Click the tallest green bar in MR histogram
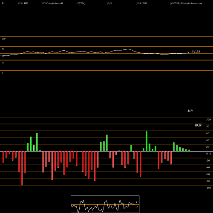Image resolution: width=213 pixels, height=213 pixels. click(147, 141)
